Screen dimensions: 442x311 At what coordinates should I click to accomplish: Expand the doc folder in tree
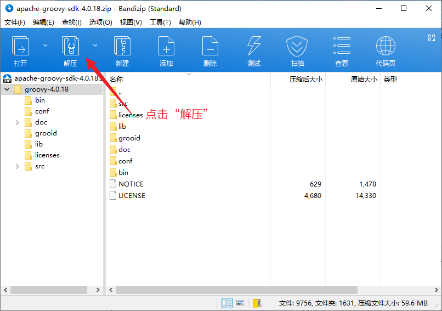pos(18,122)
